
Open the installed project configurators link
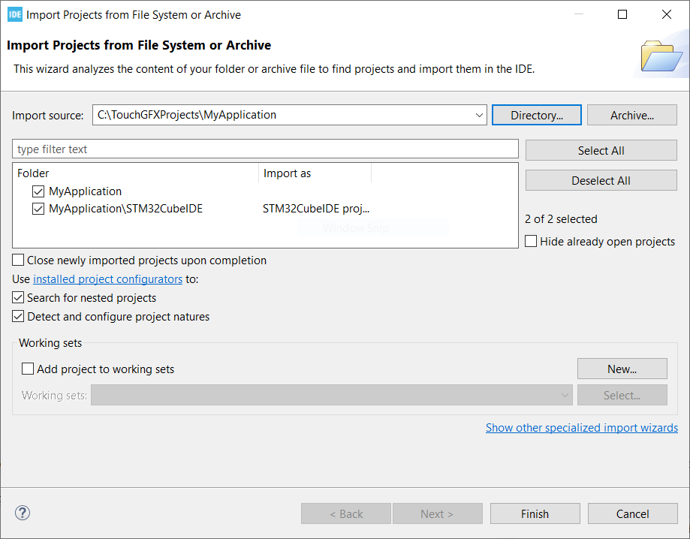pos(108,279)
